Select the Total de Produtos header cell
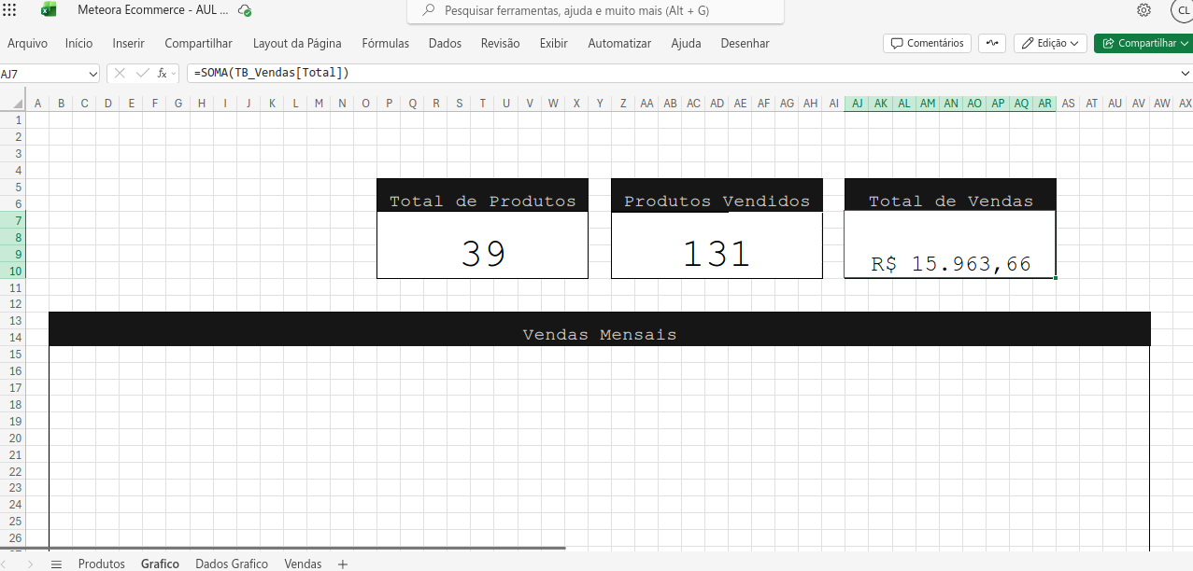The height and width of the screenshot is (571, 1193). coord(482,195)
